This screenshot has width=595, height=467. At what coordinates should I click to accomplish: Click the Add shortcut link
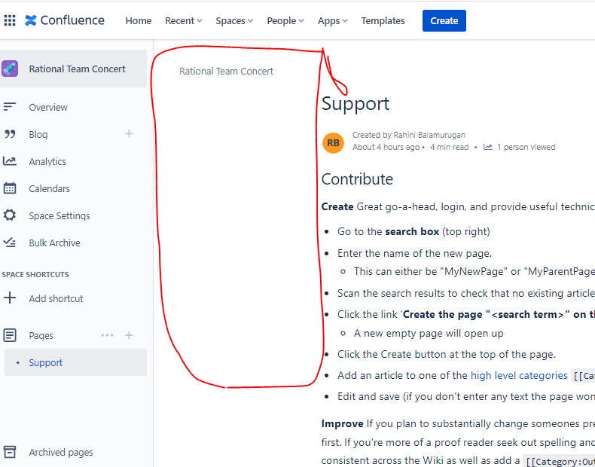pos(56,298)
